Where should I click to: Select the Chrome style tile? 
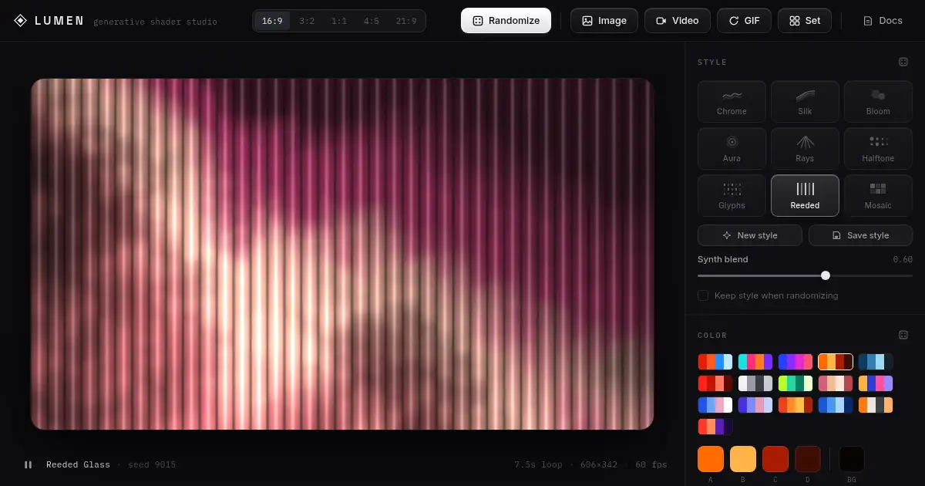(x=732, y=102)
